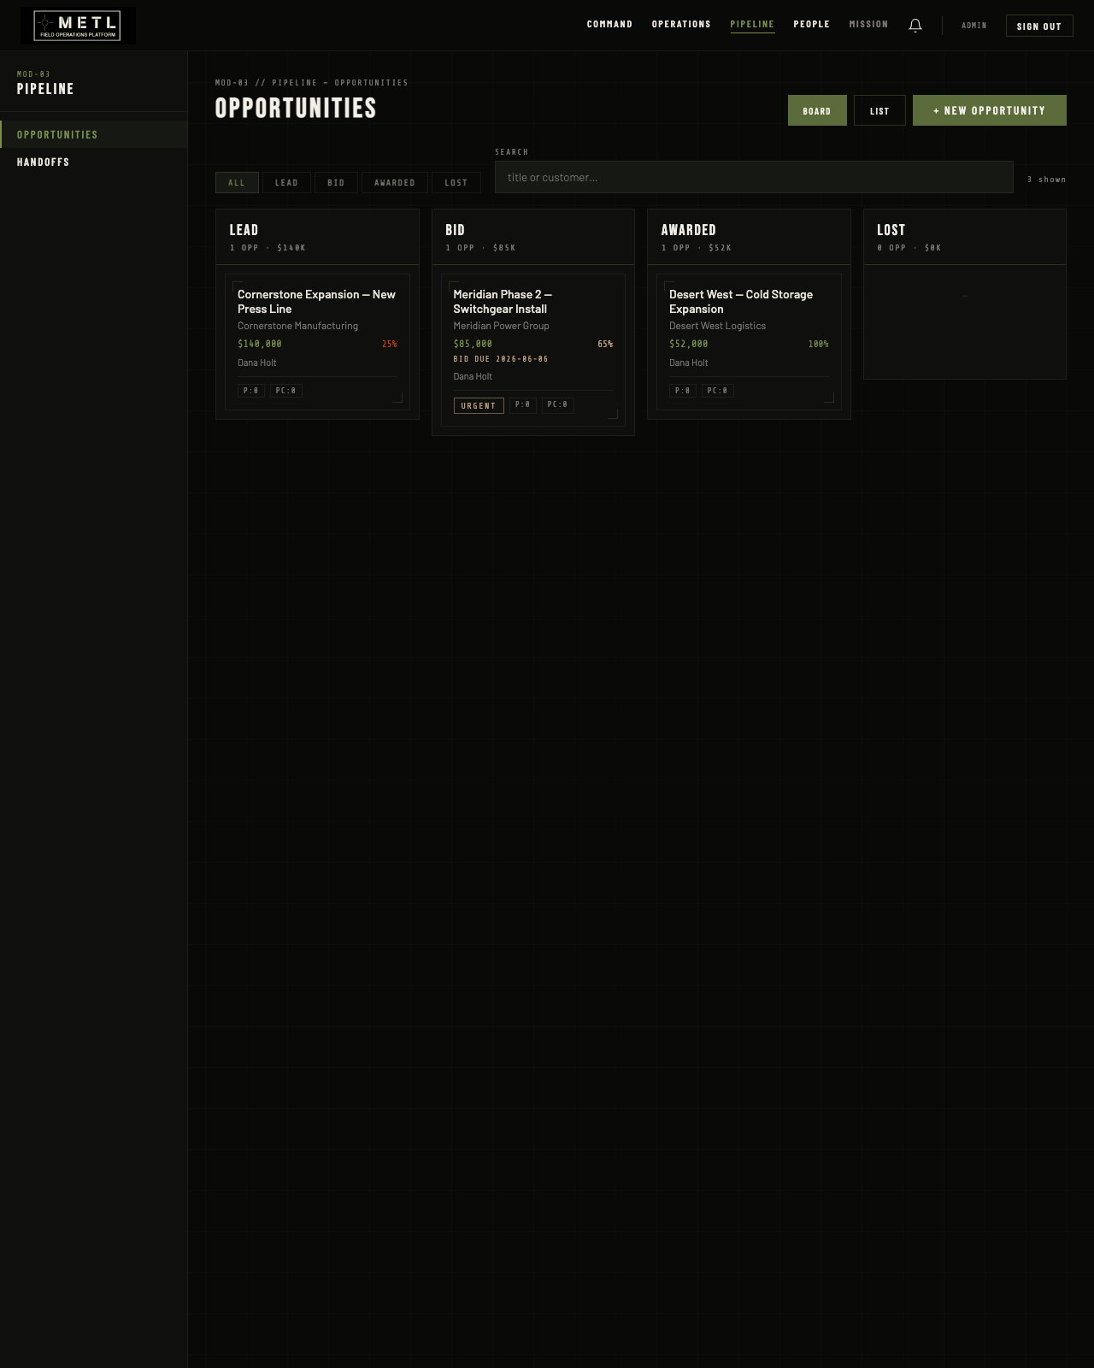Viewport: 1094px width, 1368px height.
Task: Click the PC:0 badge on Meridian card
Action: [x=558, y=405]
